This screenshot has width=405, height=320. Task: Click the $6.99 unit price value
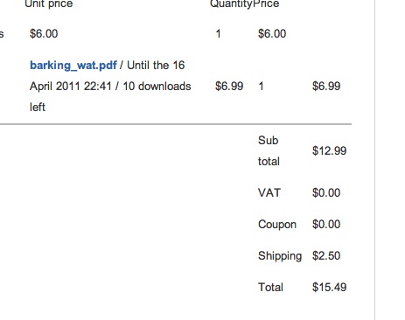pyautogui.click(x=229, y=87)
